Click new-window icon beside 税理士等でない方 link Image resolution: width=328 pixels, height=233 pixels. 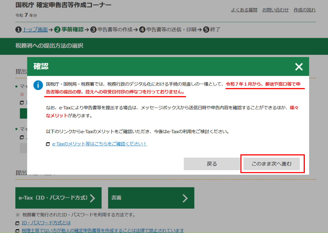[17, 231]
